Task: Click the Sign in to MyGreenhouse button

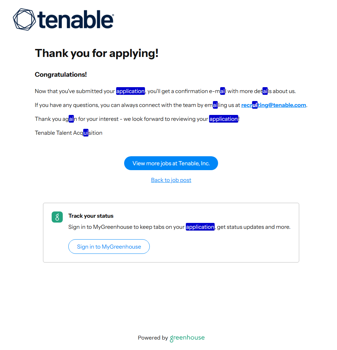Action: (109, 247)
